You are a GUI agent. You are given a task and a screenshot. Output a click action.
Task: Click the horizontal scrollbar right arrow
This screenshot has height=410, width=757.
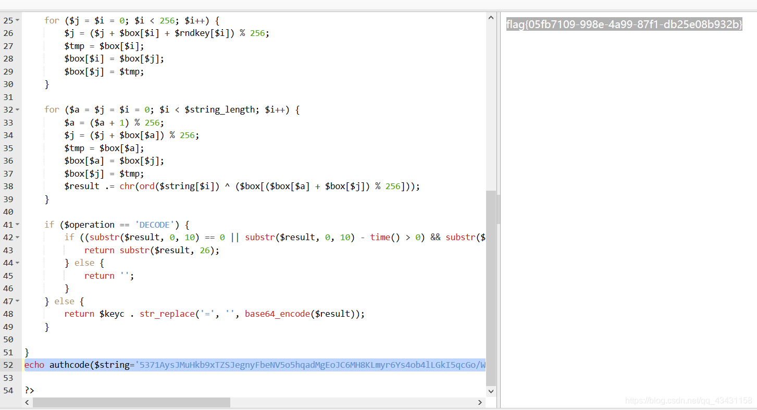480,402
